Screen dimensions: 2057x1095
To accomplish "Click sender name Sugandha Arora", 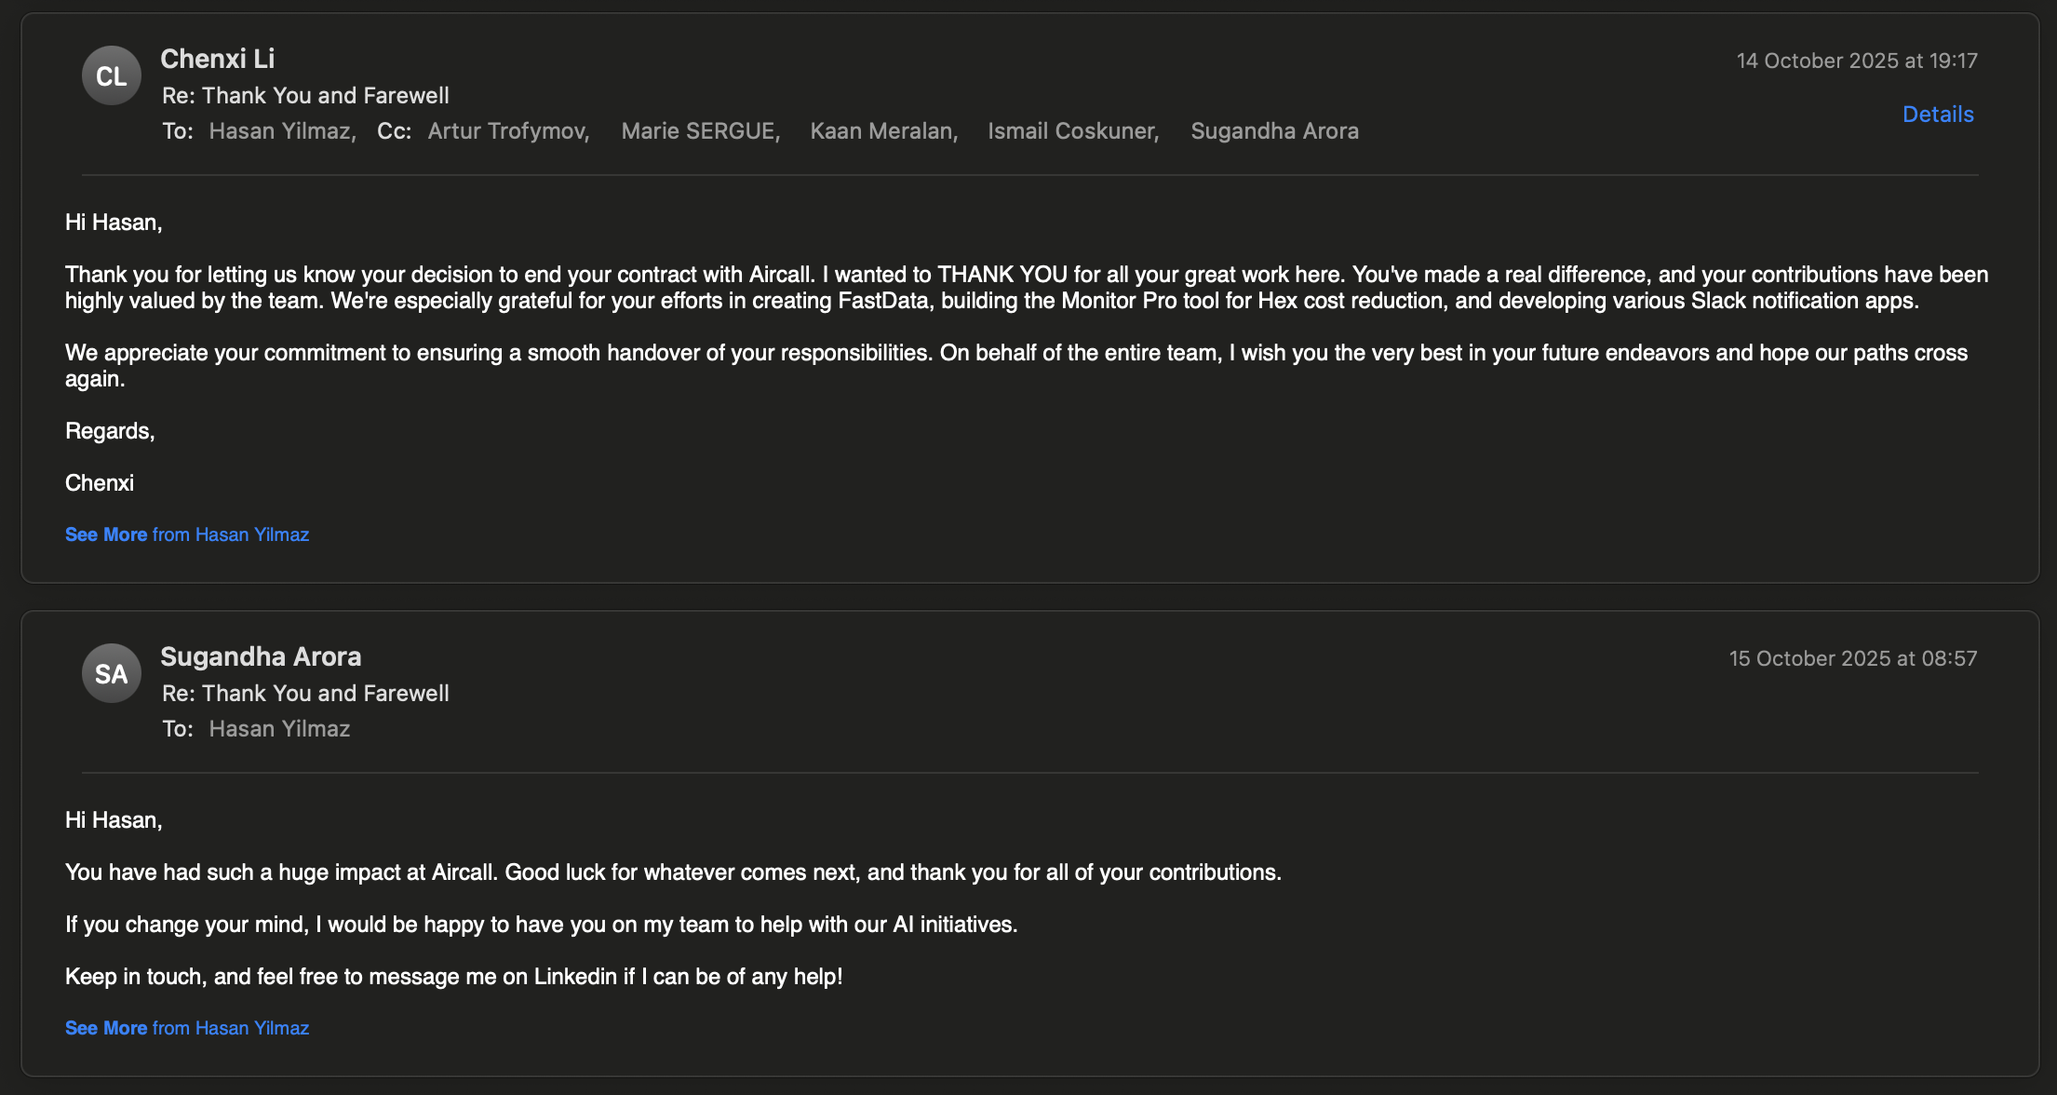I will [x=261, y=656].
